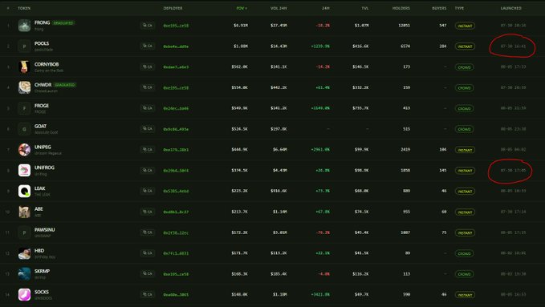This screenshot has height=307, width=545.
Task: Copy contract address for SOCKS
Action: click(x=148, y=294)
